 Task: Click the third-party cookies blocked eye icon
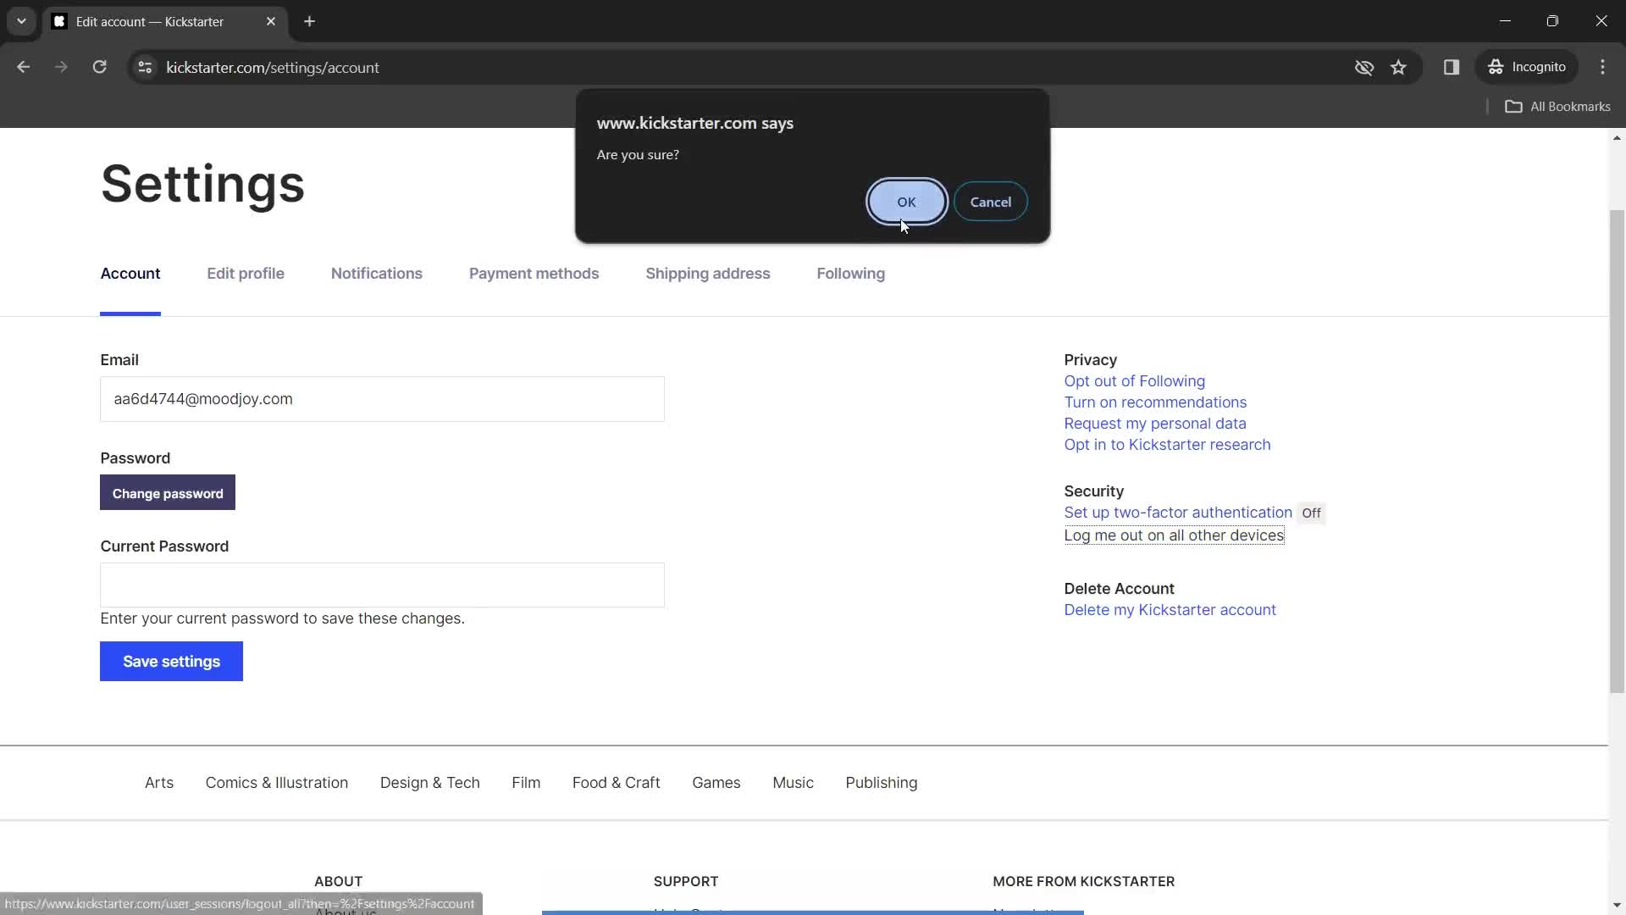pos(1363,67)
